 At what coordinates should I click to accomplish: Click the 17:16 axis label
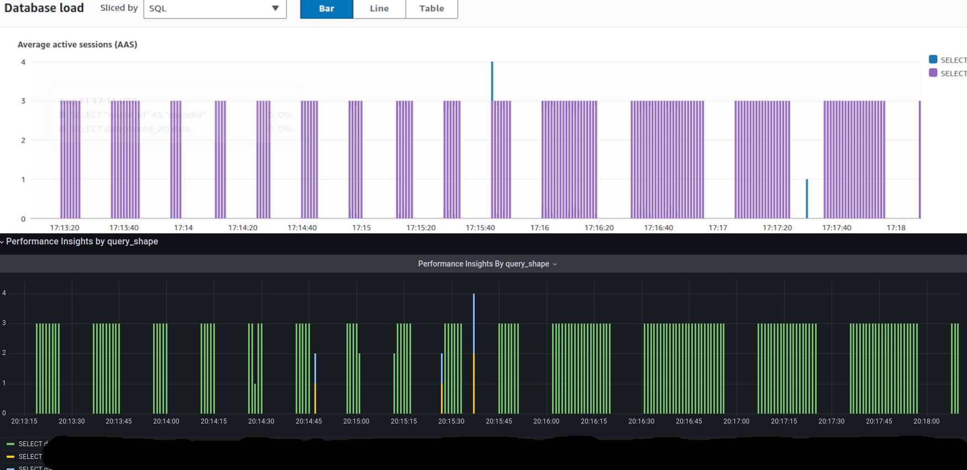click(x=540, y=228)
